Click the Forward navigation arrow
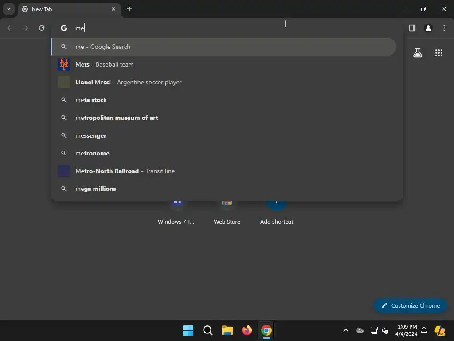 26,28
